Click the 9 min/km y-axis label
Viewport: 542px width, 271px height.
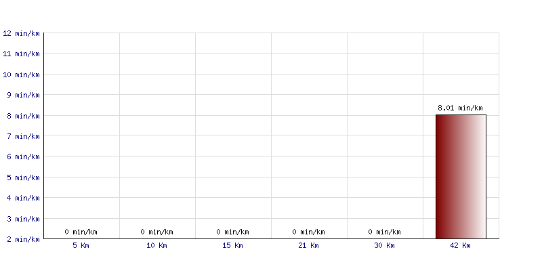pos(23,95)
